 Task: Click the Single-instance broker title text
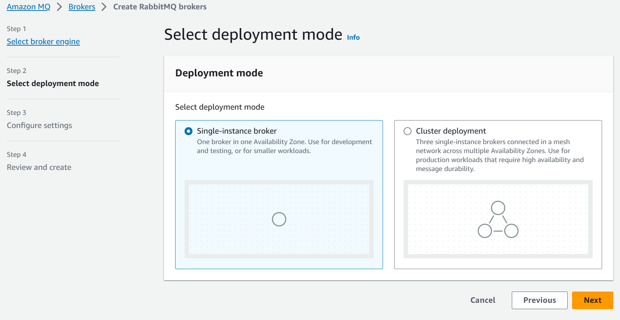click(x=237, y=131)
